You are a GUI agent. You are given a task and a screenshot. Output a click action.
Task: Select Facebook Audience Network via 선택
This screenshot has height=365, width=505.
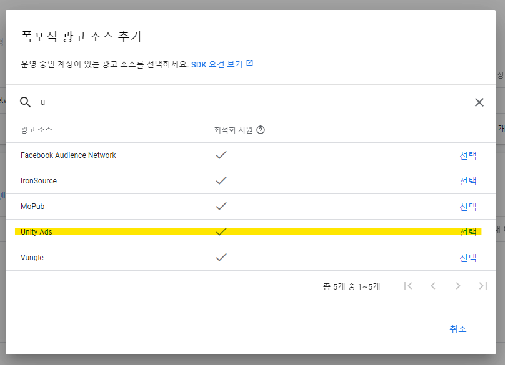tap(468, 155)
